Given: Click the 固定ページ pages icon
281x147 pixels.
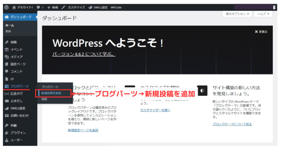Looking at the screenshot, I should pyautogui.click(x=7, y=64).
